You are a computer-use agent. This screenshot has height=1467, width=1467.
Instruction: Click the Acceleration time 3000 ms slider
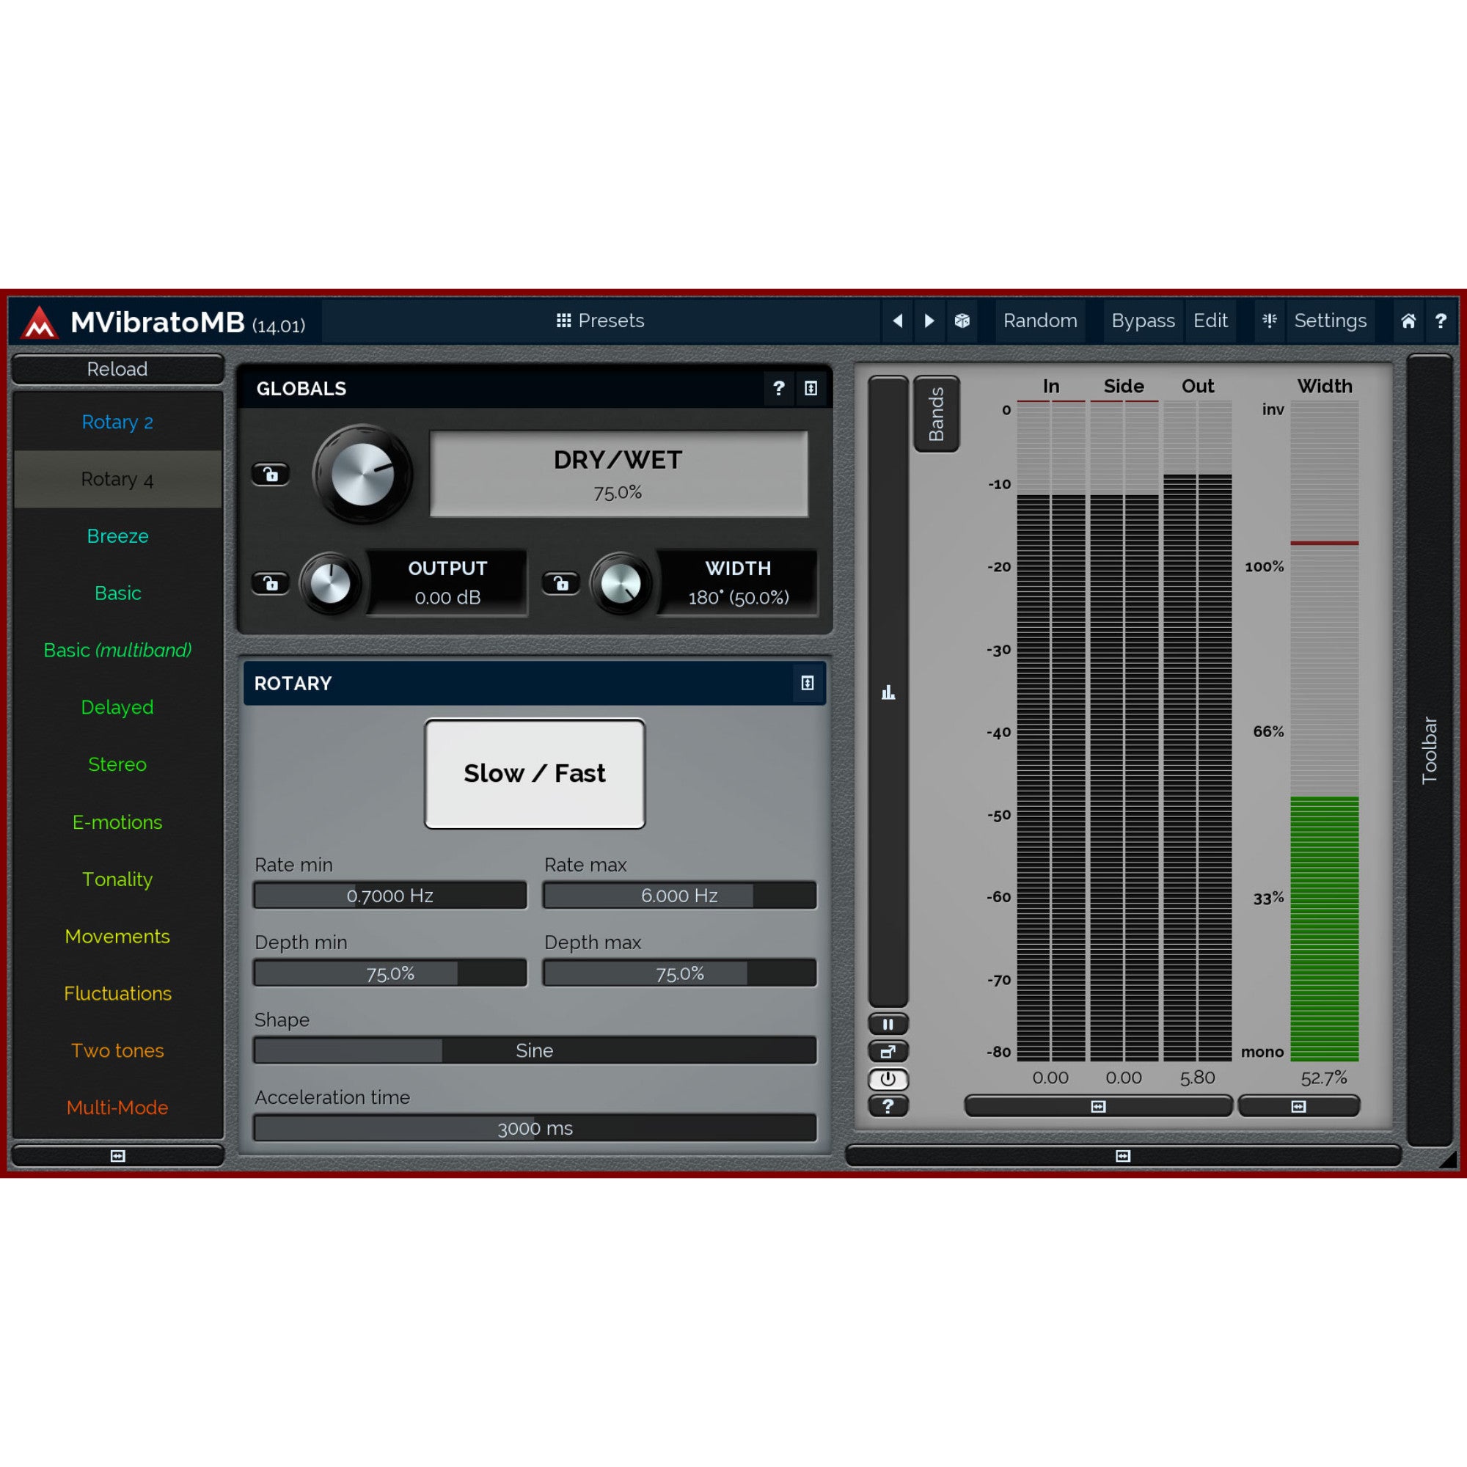coord(535,1127)
